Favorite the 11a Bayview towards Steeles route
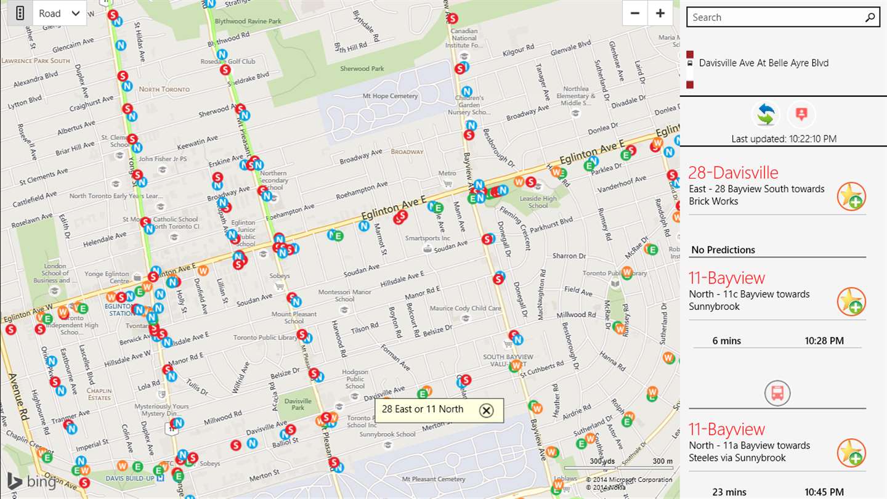Image resolution: width=887 pixels, height=499 pixels. (852, 453)
